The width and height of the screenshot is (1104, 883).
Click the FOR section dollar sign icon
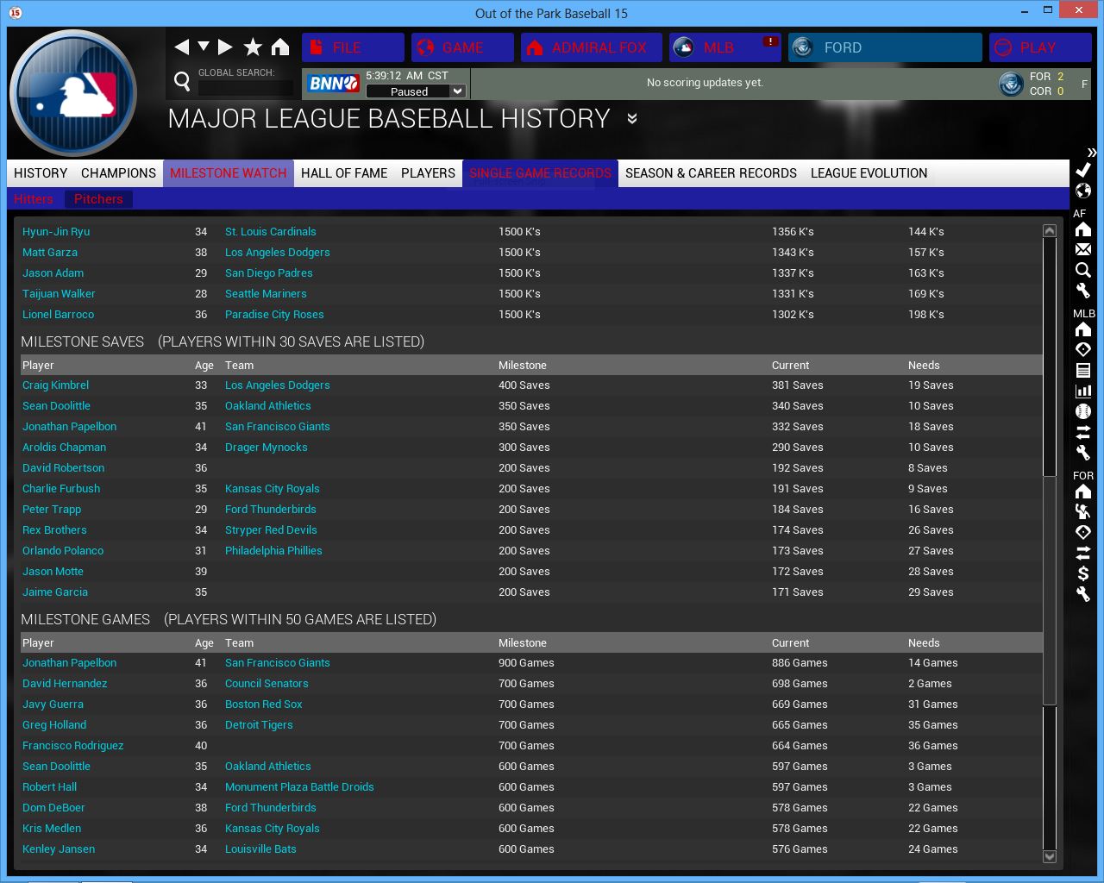click(1083, 573)
